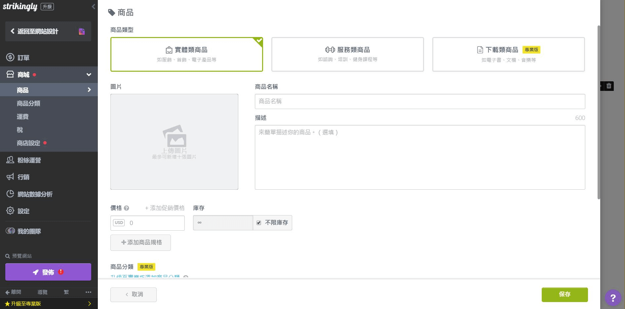
Task: Expand the 商品 submenu arrow
Action: pos(89,90)
